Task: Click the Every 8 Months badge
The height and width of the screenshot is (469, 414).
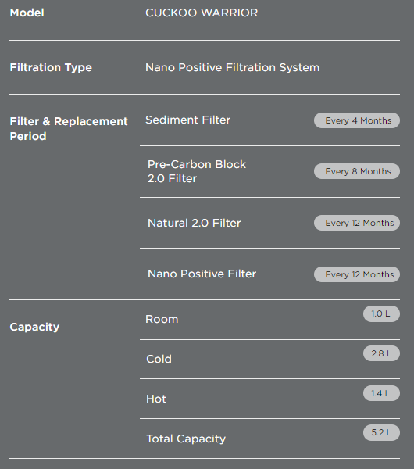Action: pyautogui.click(x=357, y=171)
